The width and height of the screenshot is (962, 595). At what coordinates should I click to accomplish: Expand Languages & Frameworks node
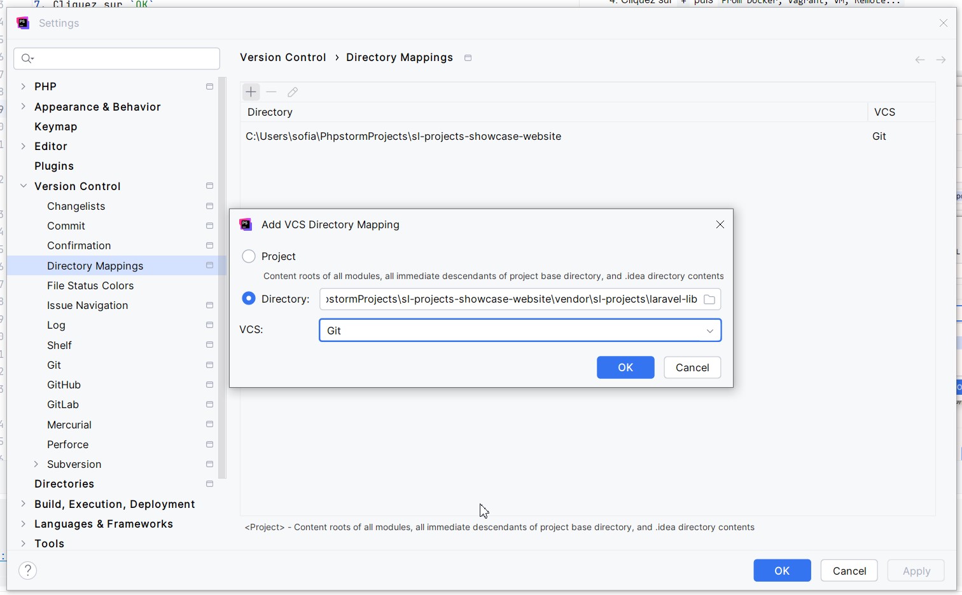pos(24,524)
